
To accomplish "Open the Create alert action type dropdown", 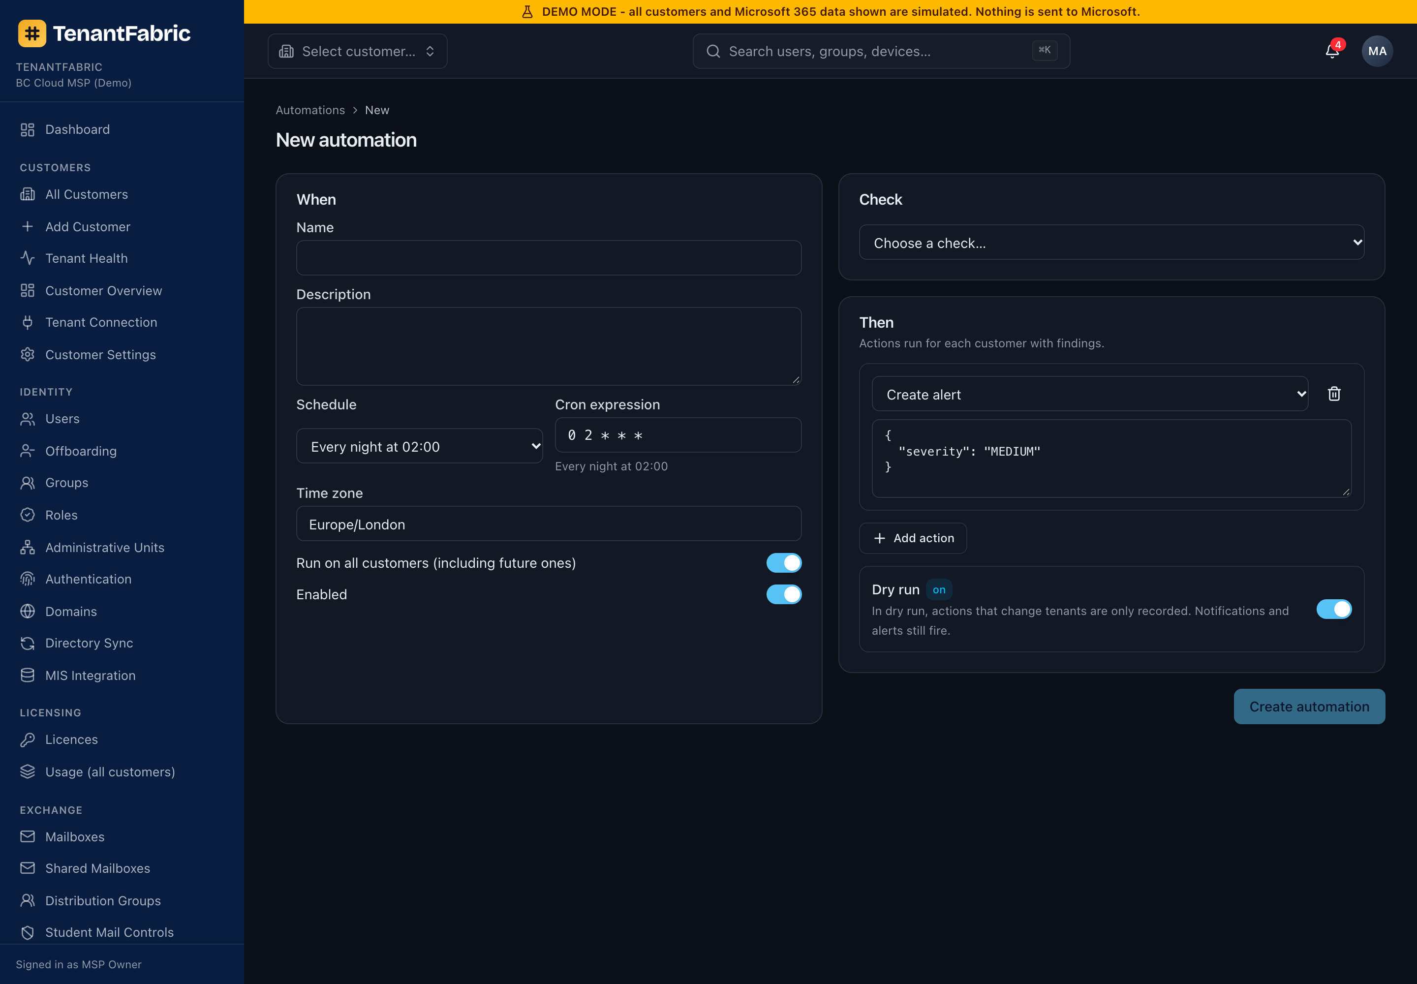I will (x=1090, y=394).
